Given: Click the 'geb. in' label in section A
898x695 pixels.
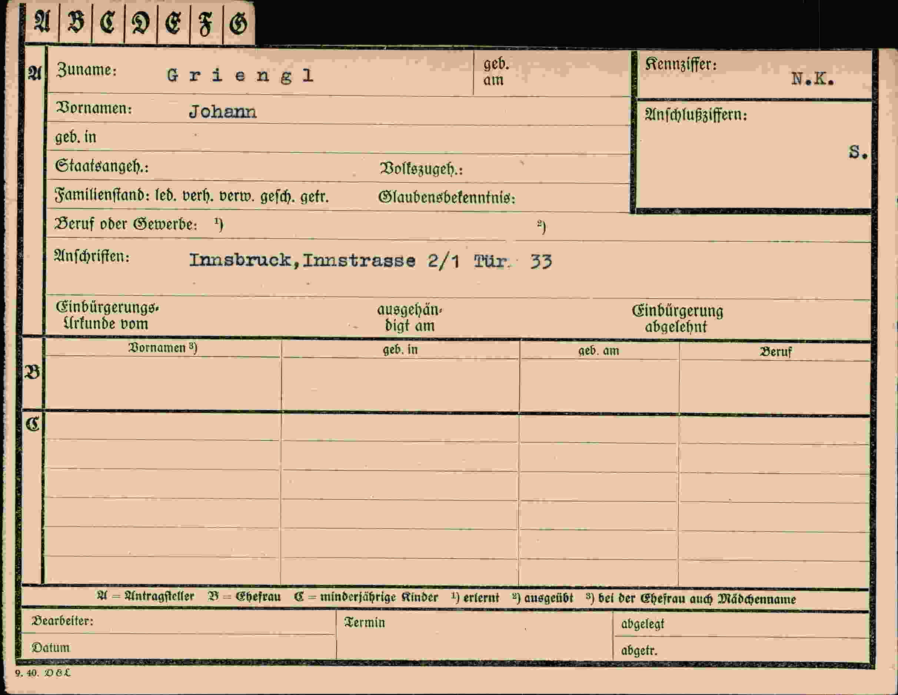Looking at the screenshot, I should point(76,137).
